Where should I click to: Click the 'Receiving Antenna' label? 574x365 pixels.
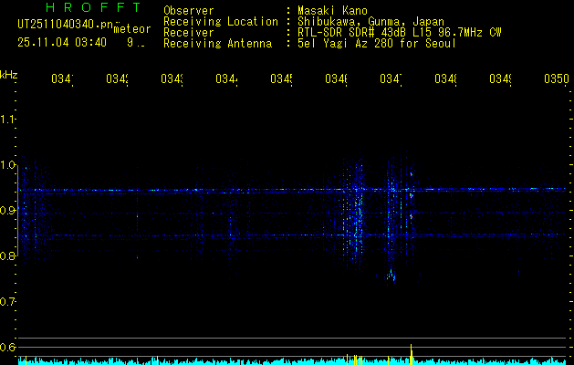tap(218, 44)
